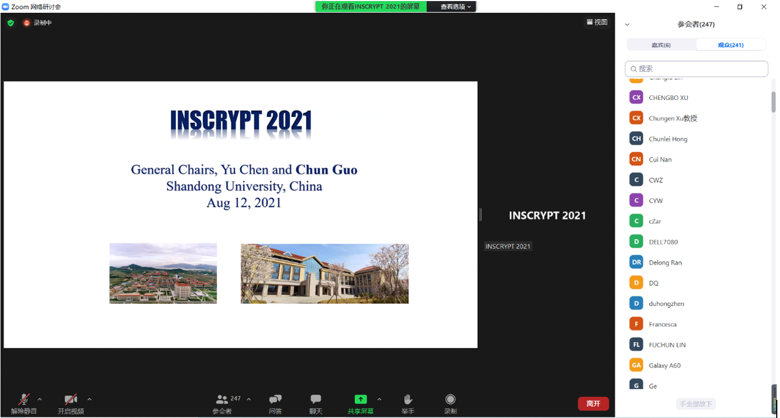Unmute the microphone

tap(24, 400)
